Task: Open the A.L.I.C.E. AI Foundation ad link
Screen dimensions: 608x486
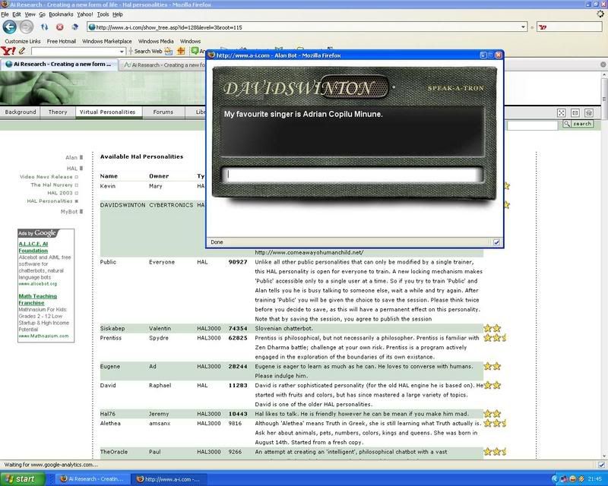Action: point(33,248)
